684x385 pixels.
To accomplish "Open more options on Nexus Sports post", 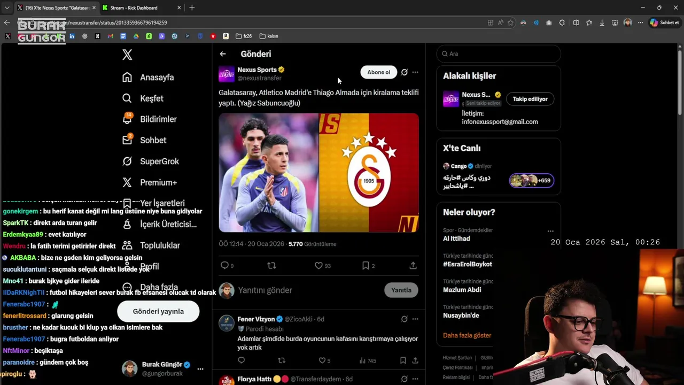I will click(415, 72).
